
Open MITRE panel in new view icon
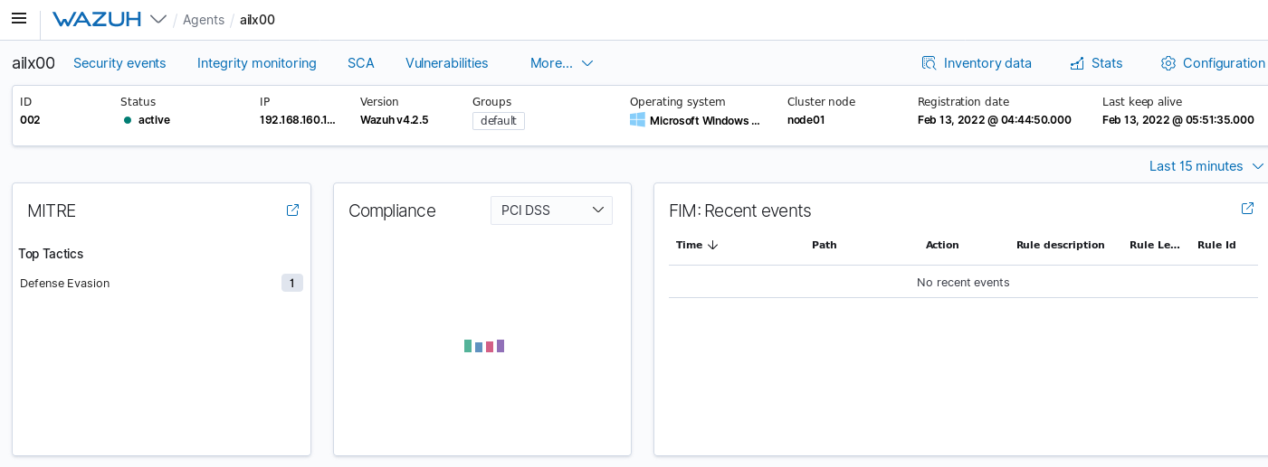click(292, 210)
